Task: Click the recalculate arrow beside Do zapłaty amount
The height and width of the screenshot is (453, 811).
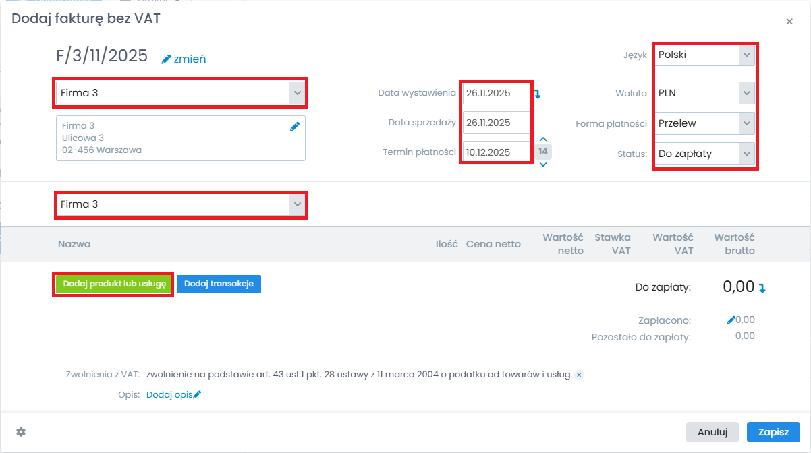Action: coord(762,288)
